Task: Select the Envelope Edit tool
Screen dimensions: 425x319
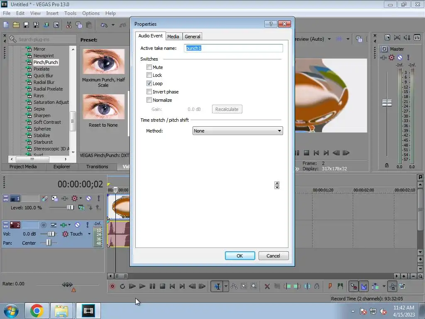Action: pyautogui.click(x=234, y=286)
